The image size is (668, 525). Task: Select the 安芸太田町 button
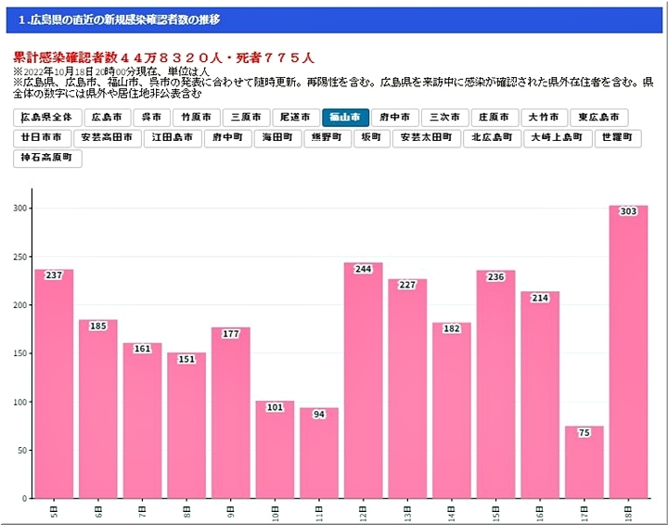[x=426, y=138]
